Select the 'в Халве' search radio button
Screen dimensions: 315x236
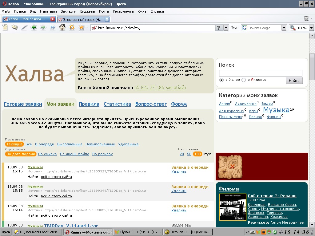click(x=221, y=80)
